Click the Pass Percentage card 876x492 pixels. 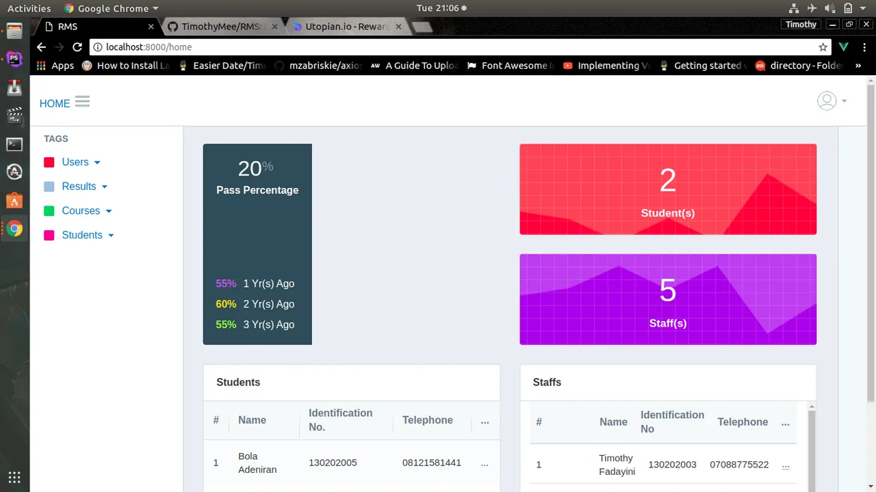[x=257, y=244]
